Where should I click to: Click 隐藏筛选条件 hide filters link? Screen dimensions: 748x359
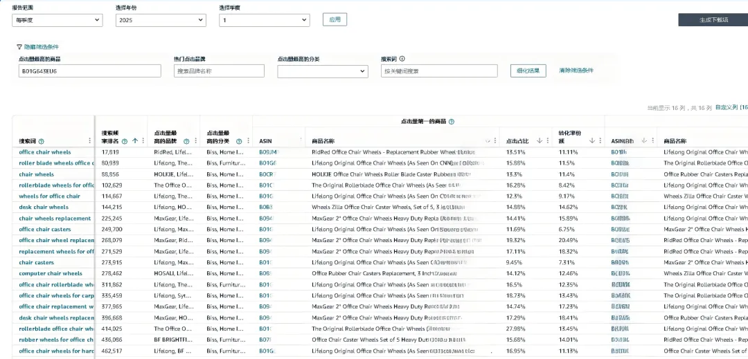42,46
